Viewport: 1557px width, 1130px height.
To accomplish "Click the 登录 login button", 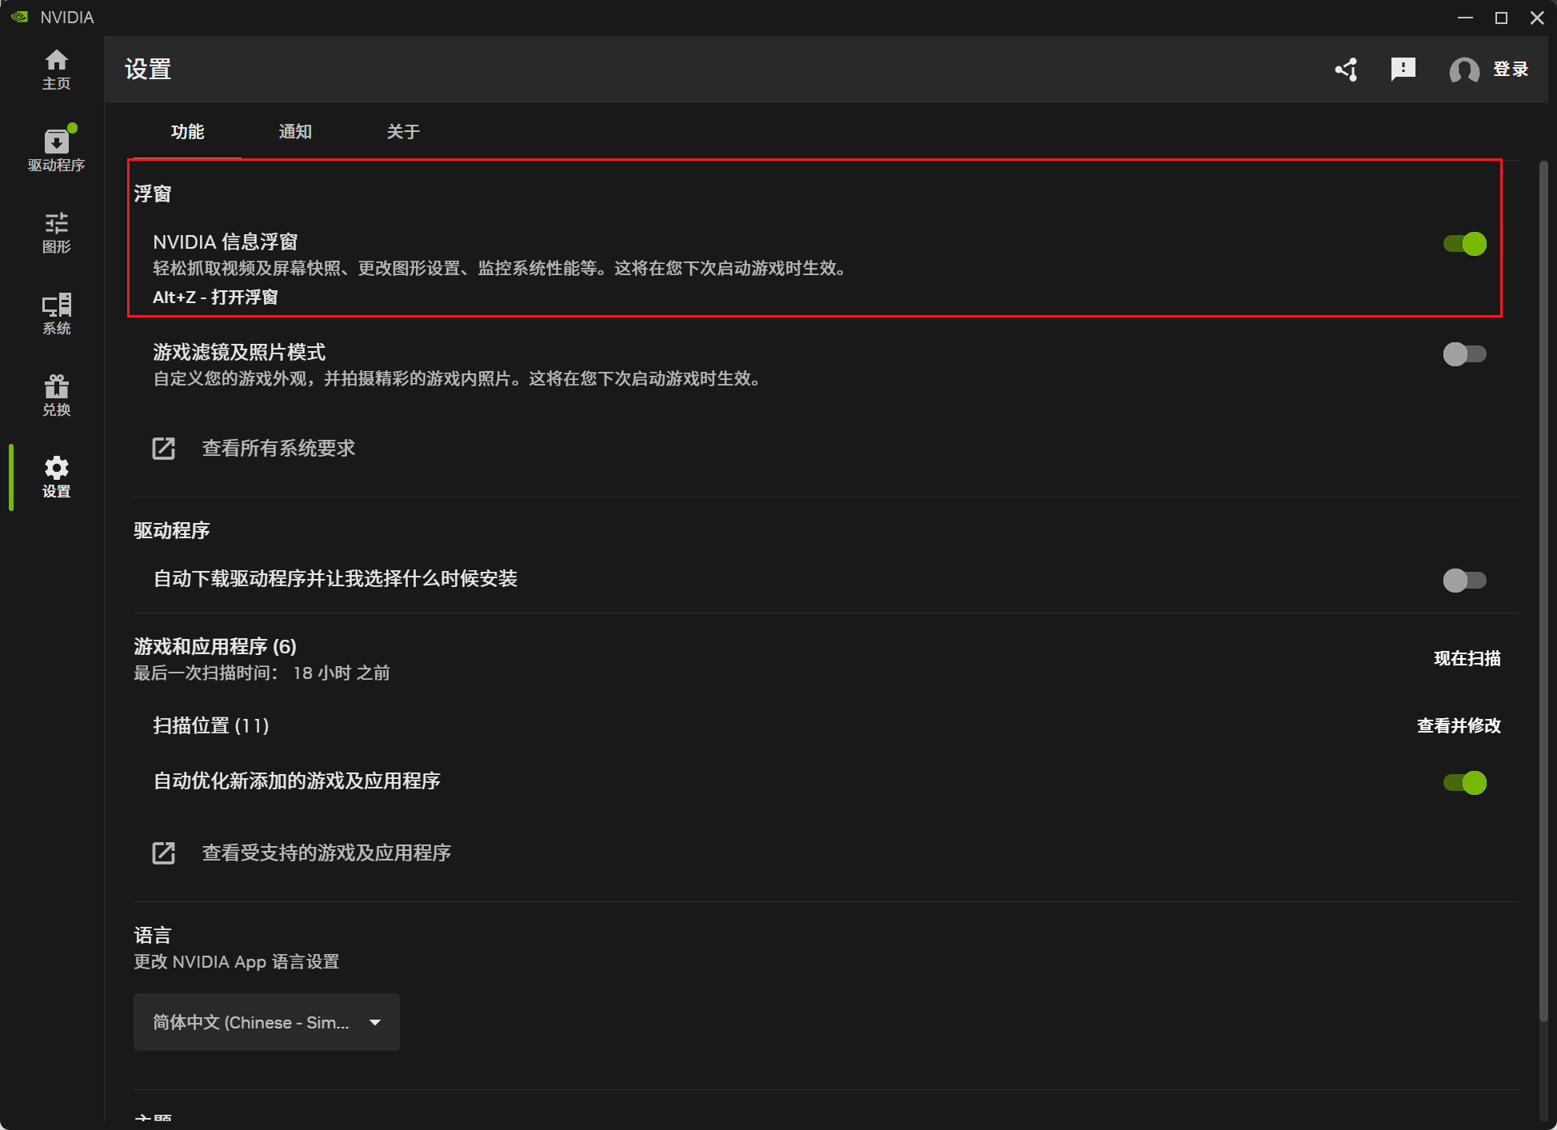I will 1511,70.
